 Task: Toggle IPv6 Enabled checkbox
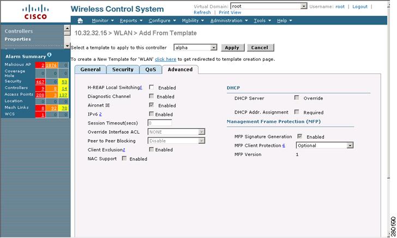pyautogui.click(x=152, y=114)
